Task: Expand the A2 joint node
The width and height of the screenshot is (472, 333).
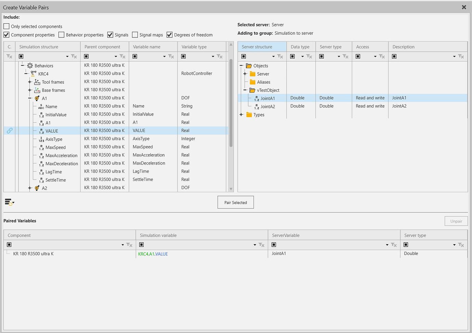Action: (x=30, y=188)
